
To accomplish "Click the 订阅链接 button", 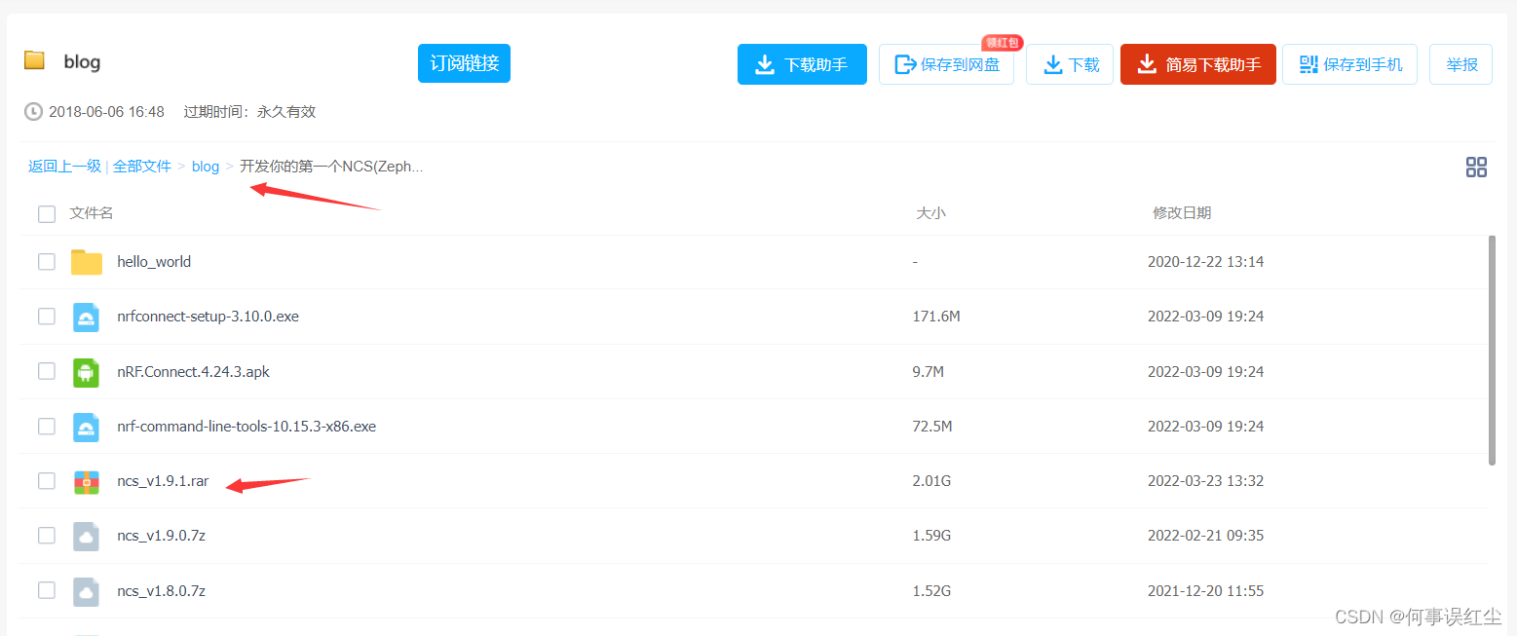I will [464, 63].
